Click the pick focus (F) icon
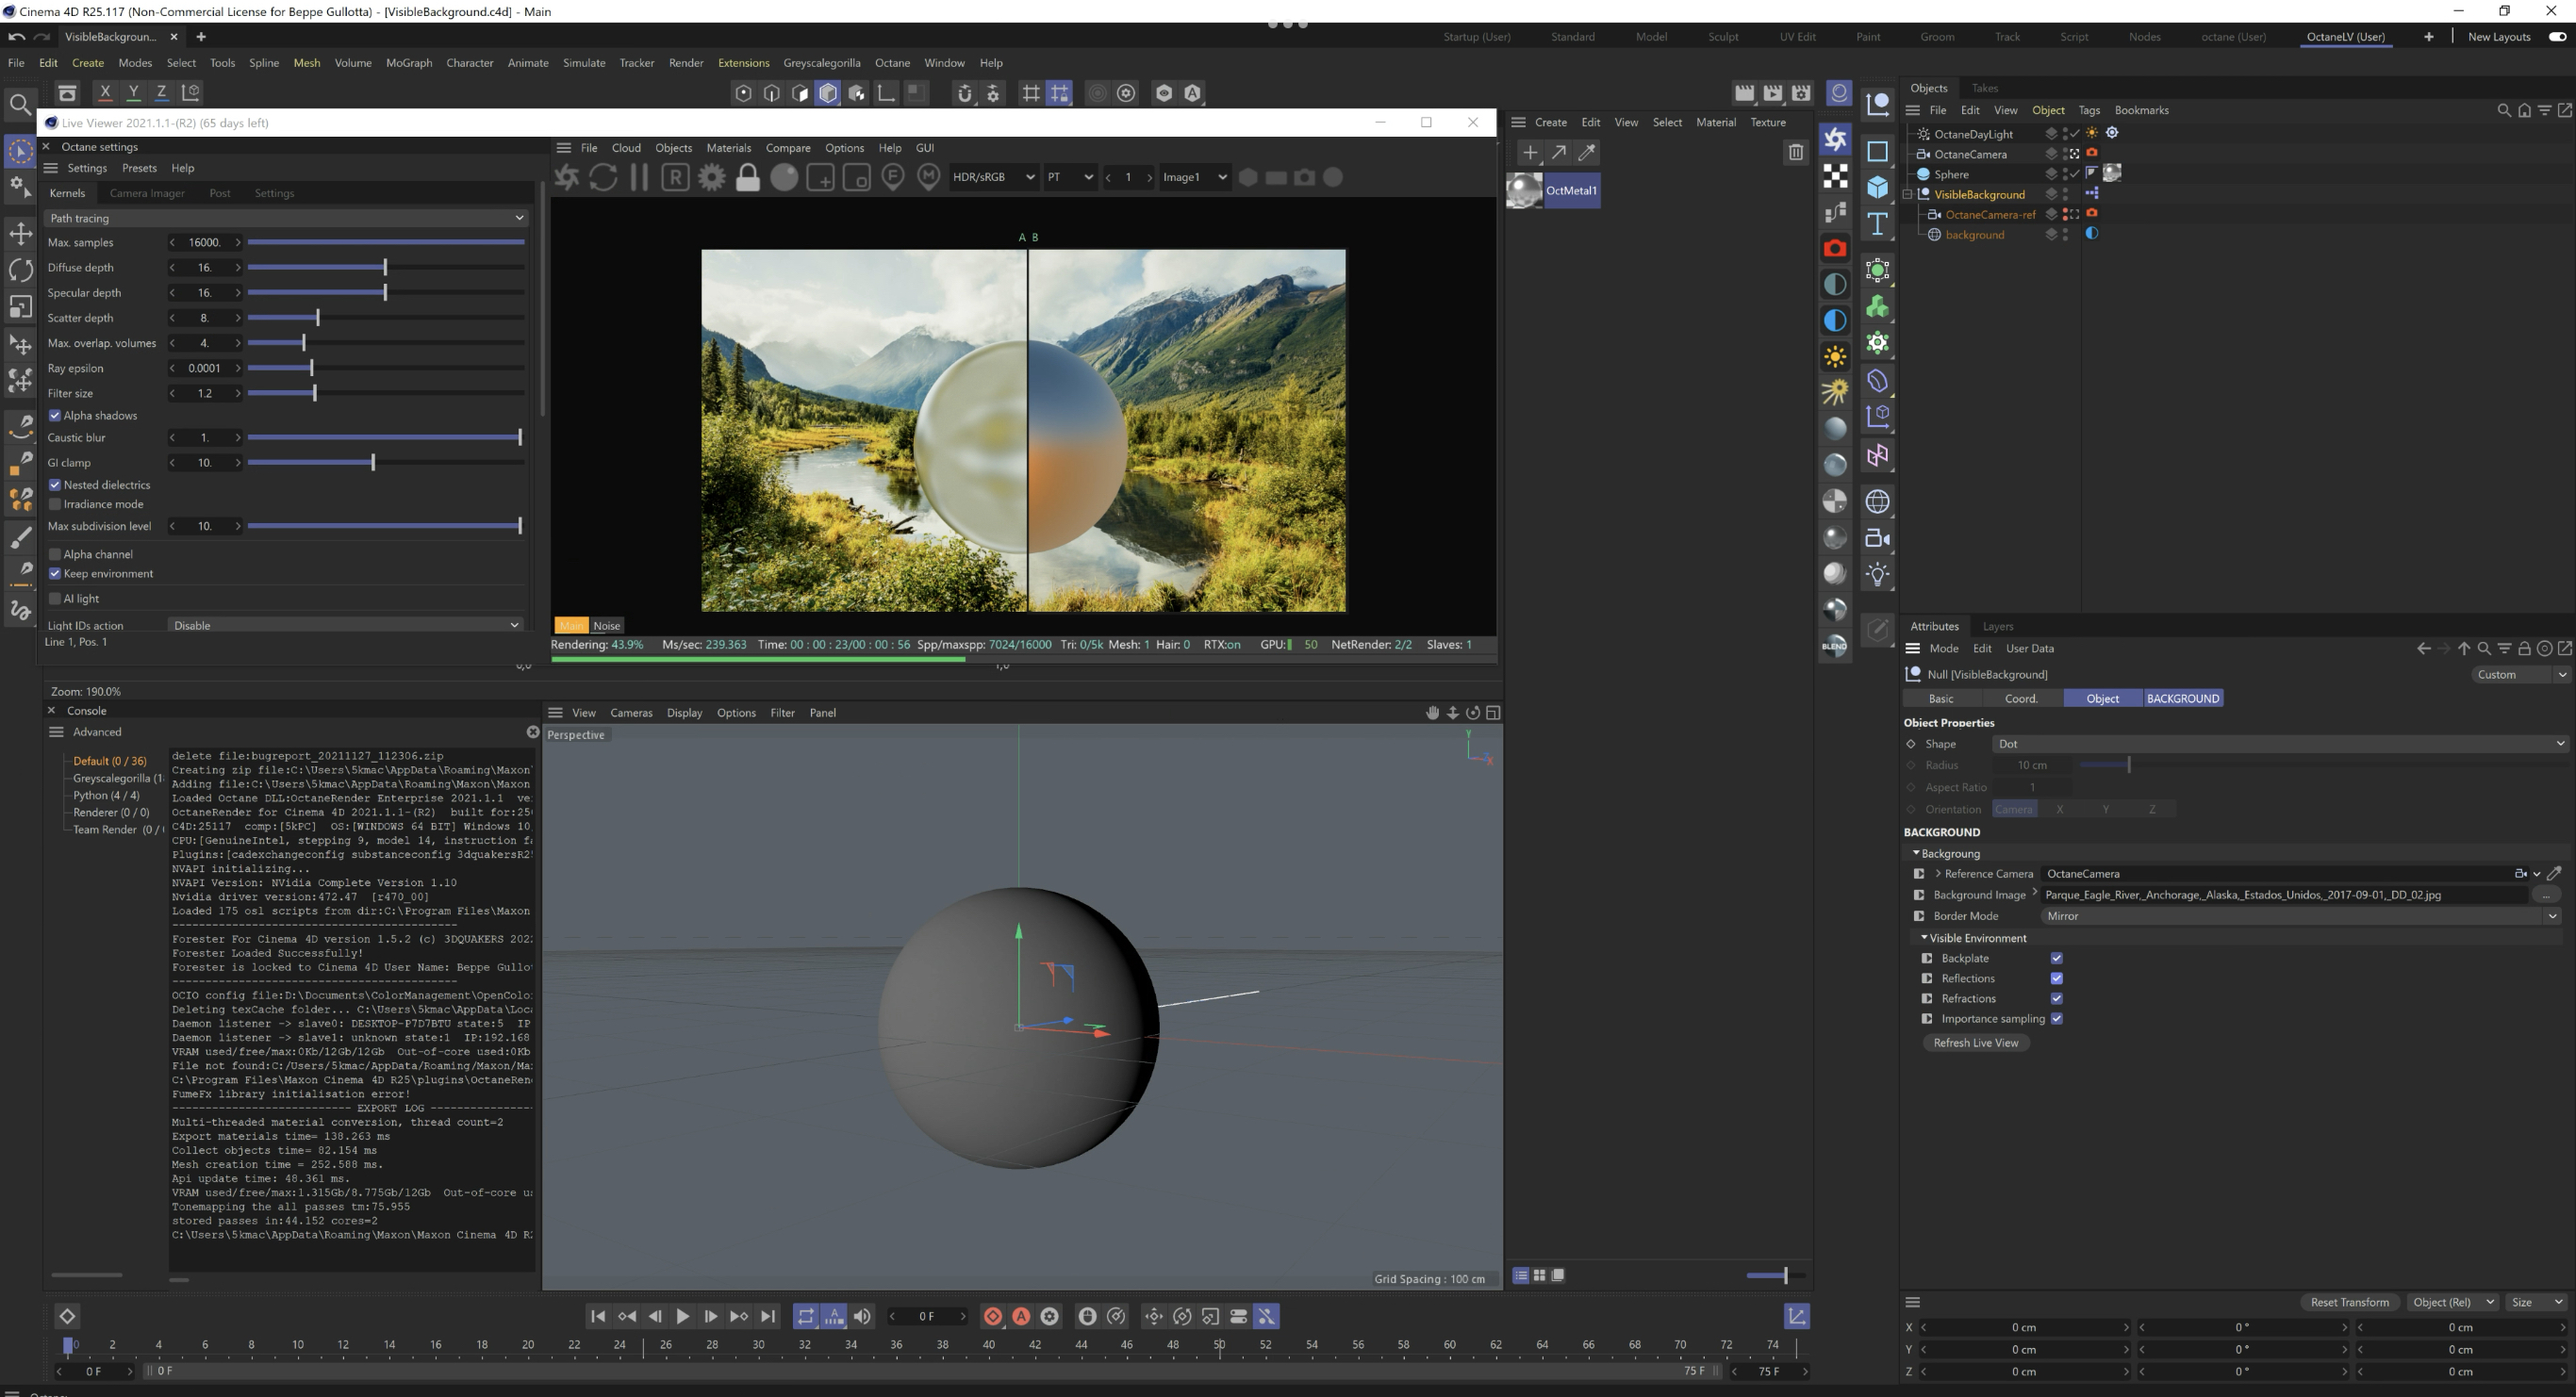The height and width of the screenshot is (1397, 2576). 893,177
